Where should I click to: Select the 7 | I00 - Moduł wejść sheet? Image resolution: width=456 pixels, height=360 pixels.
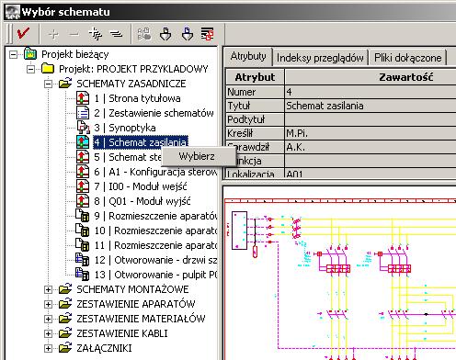tap(140, 186)
